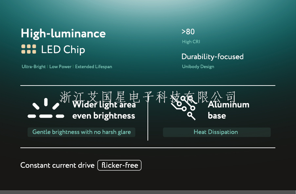Click the High CRI caption
Viewport: 296px width, 194px height.
click(191, 42)
